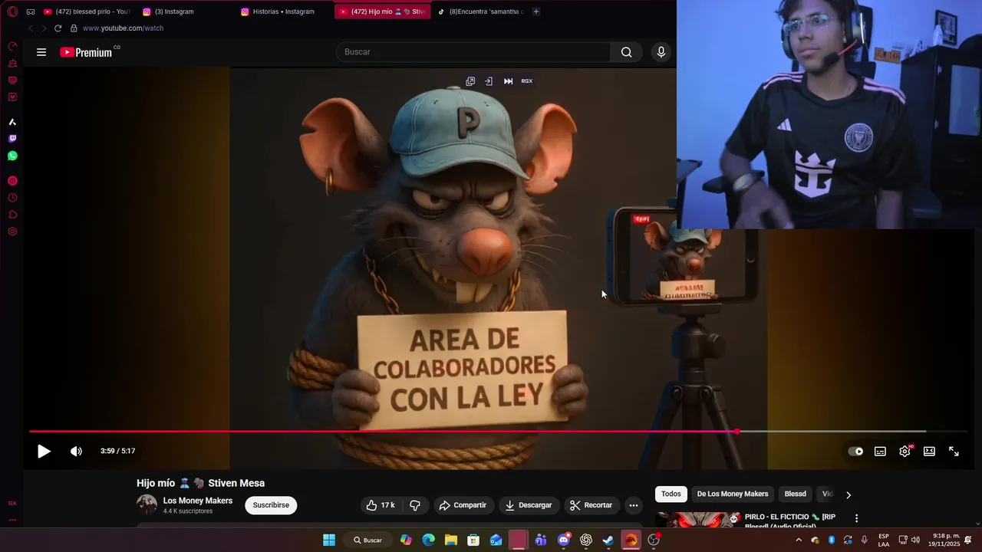The width and height of the screenshot is (982, 552).
Task: Open the taskbar clock showing 9:18 p. m.
Action: pos(946,540)
